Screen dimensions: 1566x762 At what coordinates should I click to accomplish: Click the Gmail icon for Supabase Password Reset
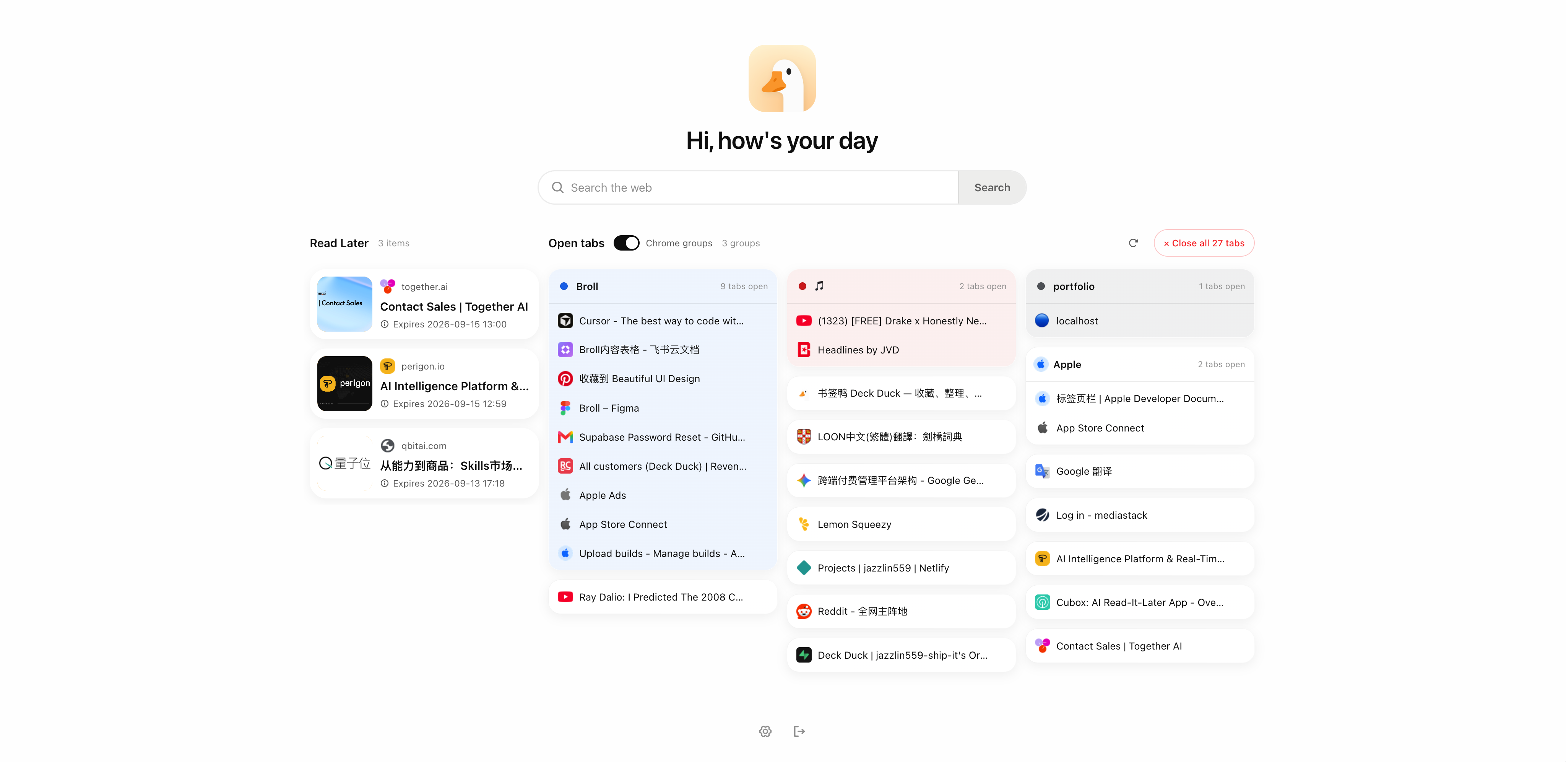point(565,437)
